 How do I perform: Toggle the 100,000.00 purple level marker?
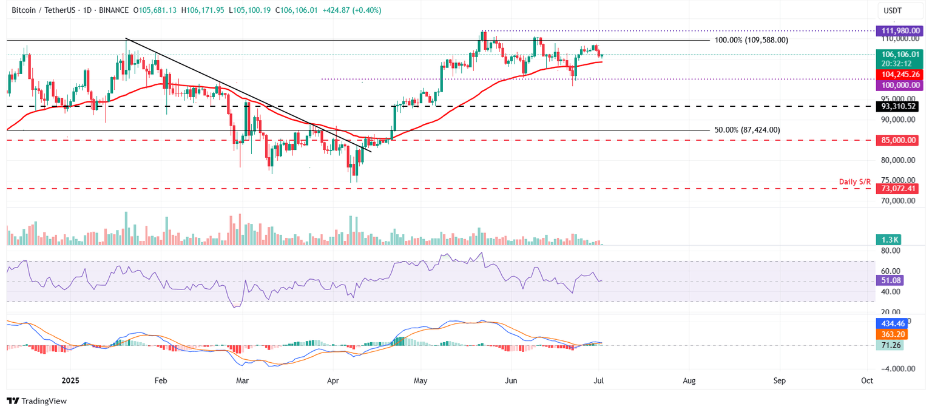pyautogui.click(x=900, y=86)
